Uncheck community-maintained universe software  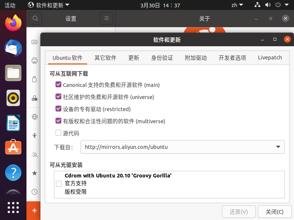[x=58, y=97]
